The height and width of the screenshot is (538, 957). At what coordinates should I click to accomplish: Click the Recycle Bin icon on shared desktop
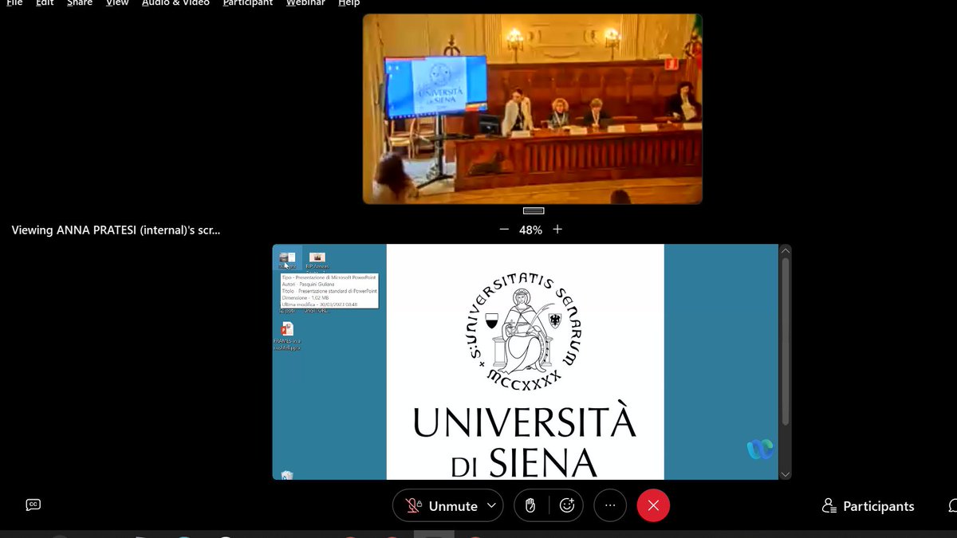(x=287, y=475)
